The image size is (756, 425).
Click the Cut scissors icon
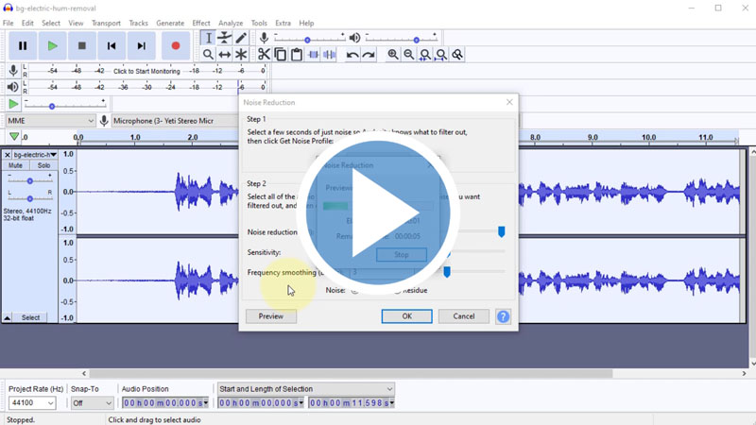coord(264,55)
